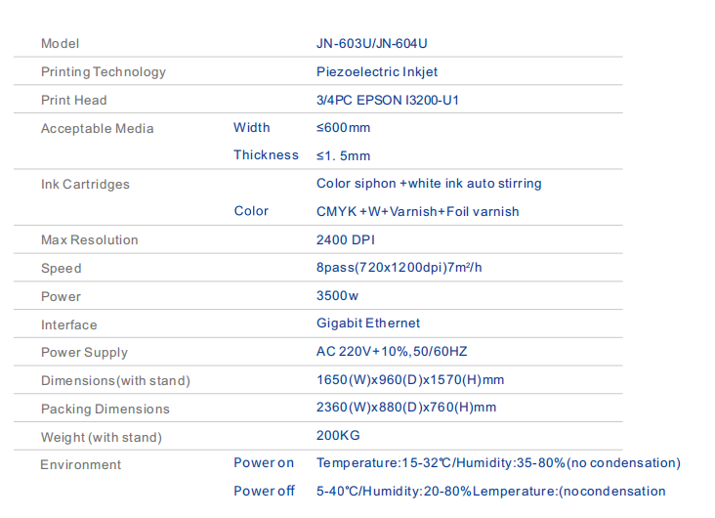Click the 3/4PC EPSON I3200-U1 value
715x518 pixels.
[388, 100]
